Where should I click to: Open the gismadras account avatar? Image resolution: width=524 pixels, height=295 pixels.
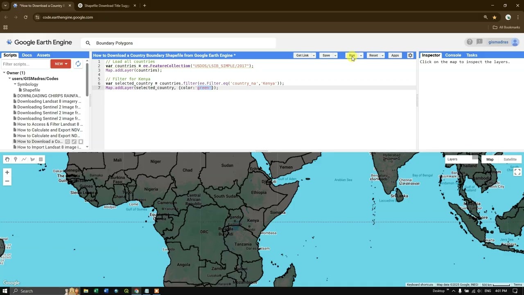tap(515, 42)
